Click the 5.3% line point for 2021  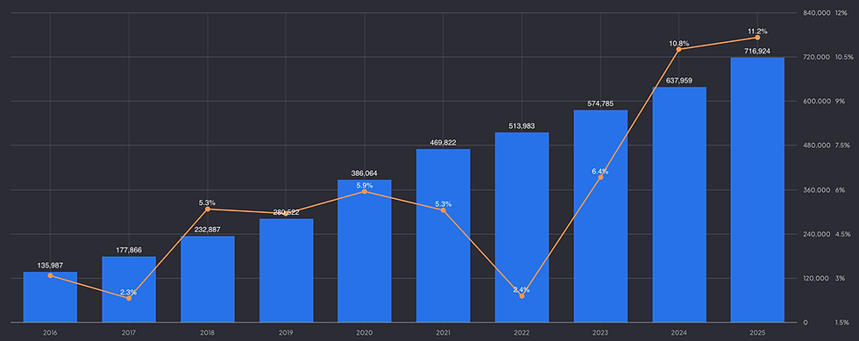pos(444,210)
